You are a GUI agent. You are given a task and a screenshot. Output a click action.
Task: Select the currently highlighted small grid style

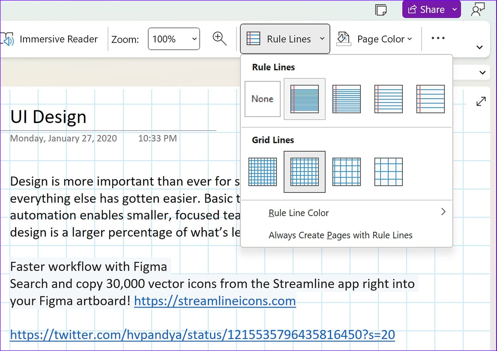pyautogui.click(x=304, y=172)
